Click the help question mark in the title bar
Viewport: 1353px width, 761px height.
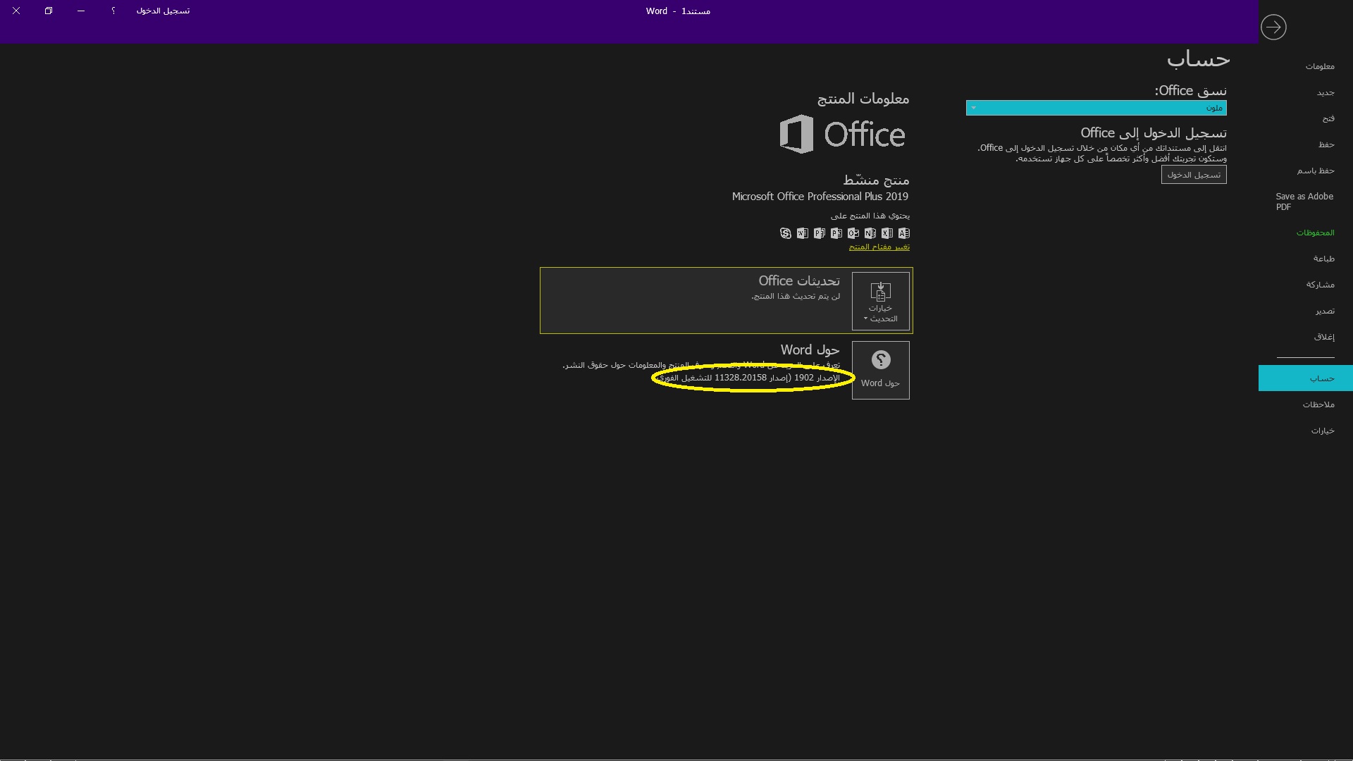pyautogui.click(x=113, y=11)
